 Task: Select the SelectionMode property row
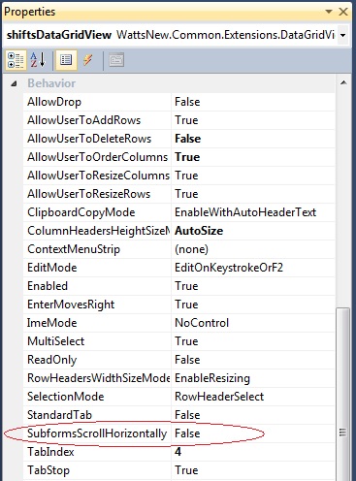click(178, 397)
